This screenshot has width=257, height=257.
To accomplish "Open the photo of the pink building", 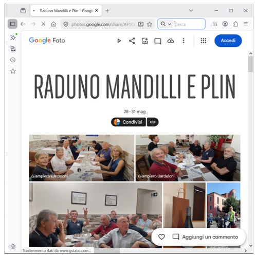I will [x=224, y=205].
